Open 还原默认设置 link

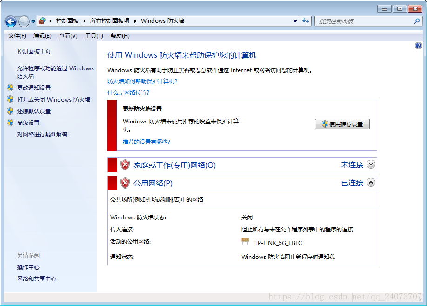coord(34,111)
